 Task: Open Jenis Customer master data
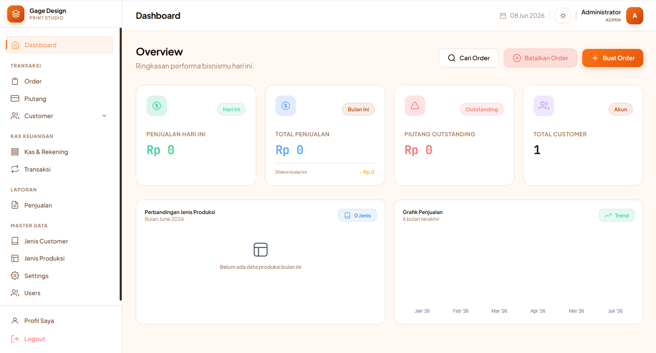59,241
